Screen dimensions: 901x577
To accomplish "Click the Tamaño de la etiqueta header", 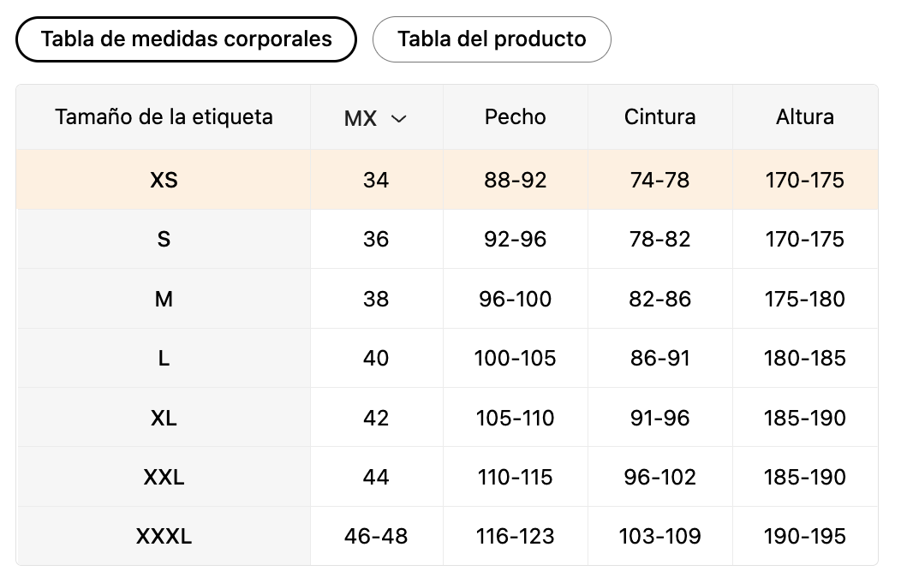I will coord(164,116).
